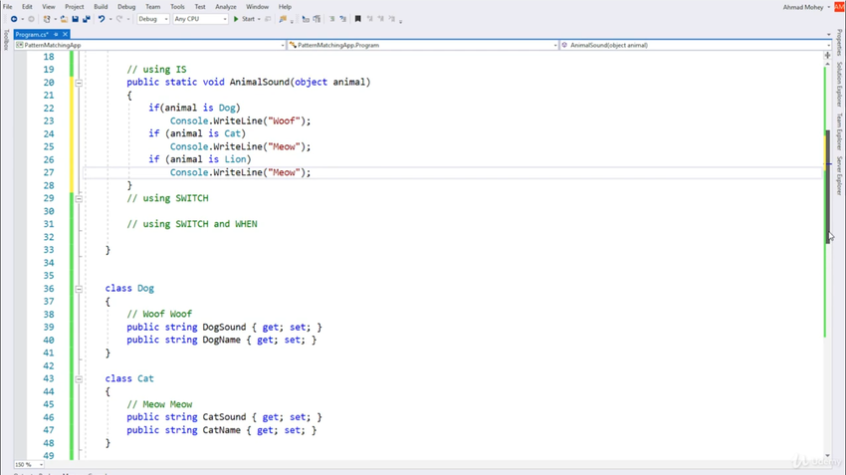Open the Build menu

(101, 7)
